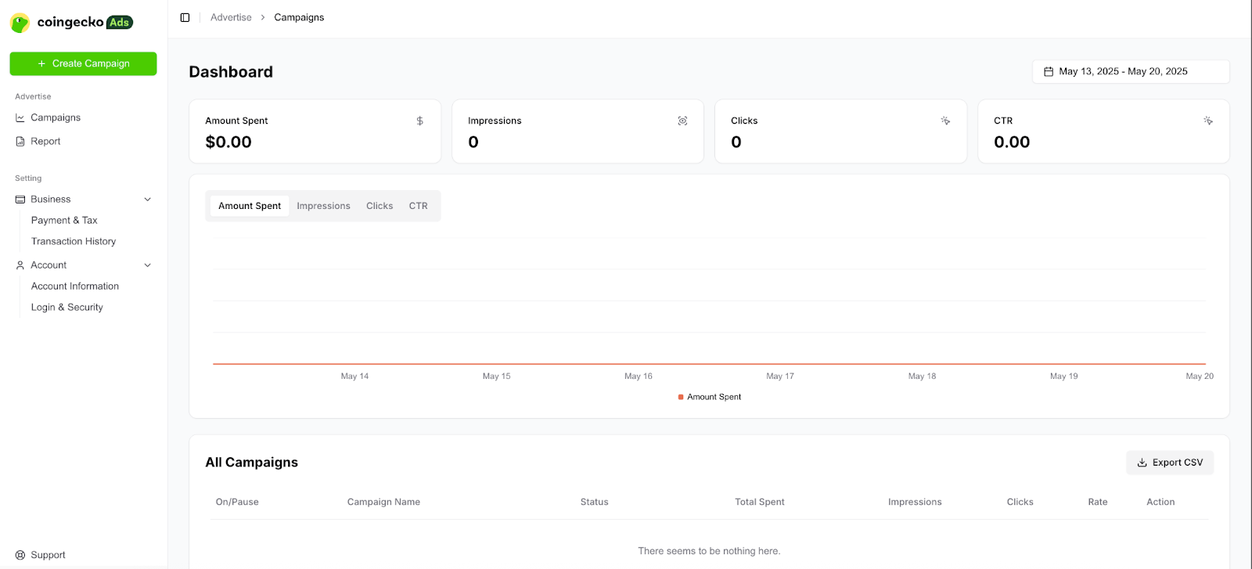Viewport: 1252px width, 569px height.
Task: Click the Impressions column header in table
Action: [915, 502]
